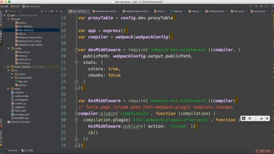This screenshot has width=274, height=154.
Task: Toggle the Project side tool window tab
Action: 1,37
